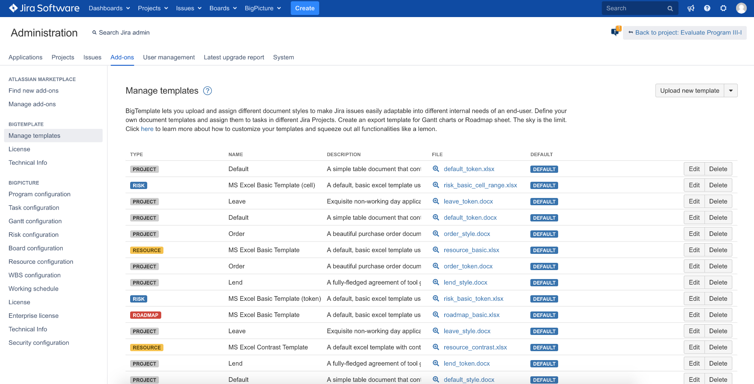The width and height of the screenshot is (754, 384).
Task: Follow the 'here' link in description
Action: coord(147,129)
